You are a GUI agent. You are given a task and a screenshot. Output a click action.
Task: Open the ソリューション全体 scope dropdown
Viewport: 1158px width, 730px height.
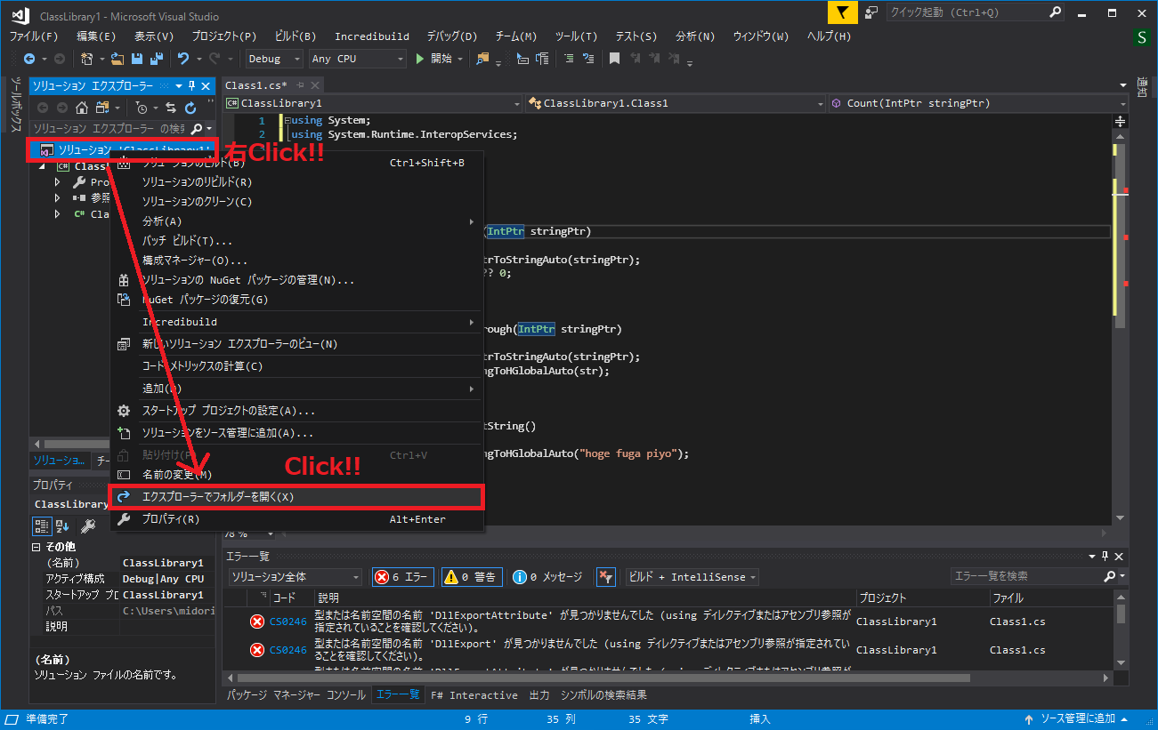pyautogui.click(x=295, y=577)
